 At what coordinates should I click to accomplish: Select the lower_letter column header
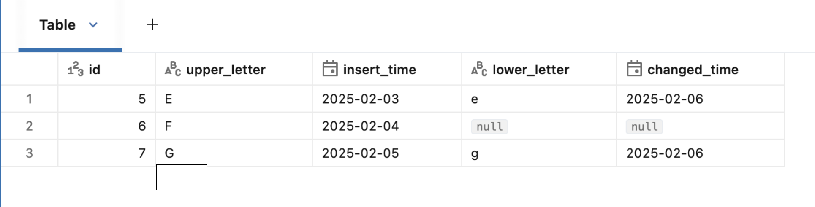pyautogui.click(x=530, y=70)
